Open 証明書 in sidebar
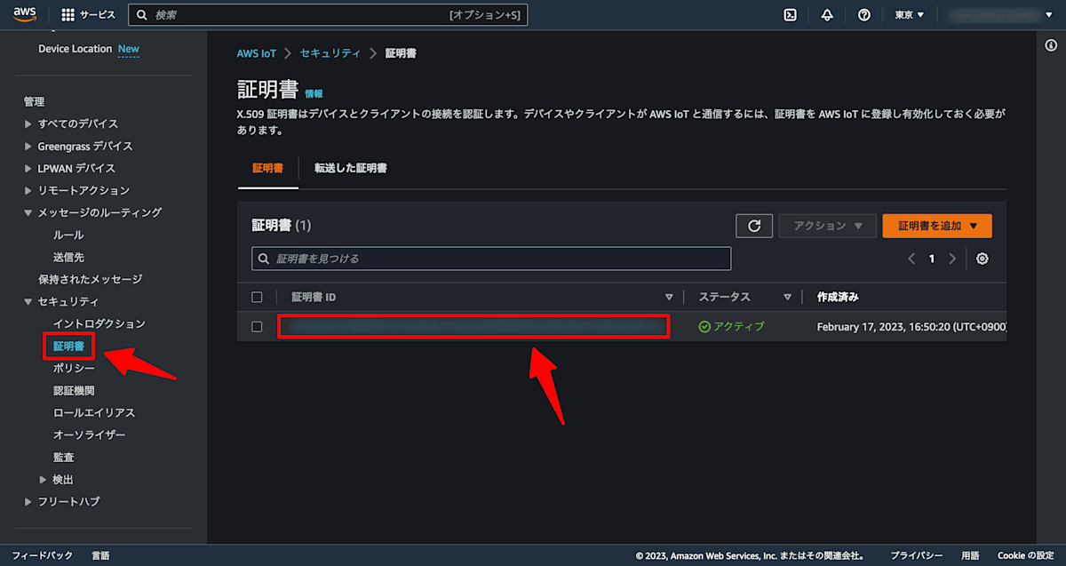Image resolution: width=1066 pixels, height=566 pixels. point(68,346)
